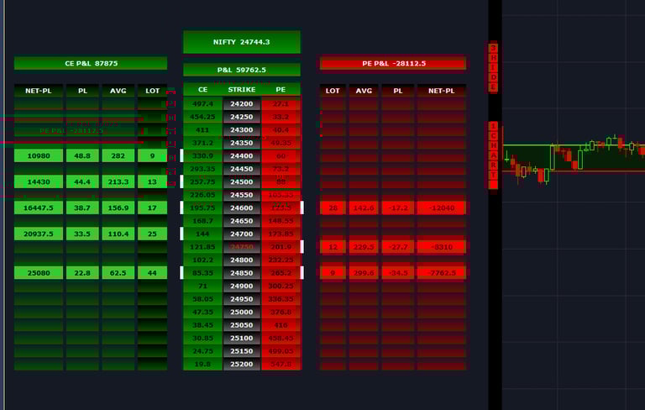Image resolution: width=645 pixels, height=410 pixels.
Task: Click the LOT header on CE side
Action: click(152, 91)
